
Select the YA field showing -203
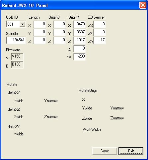pos(80,57)
